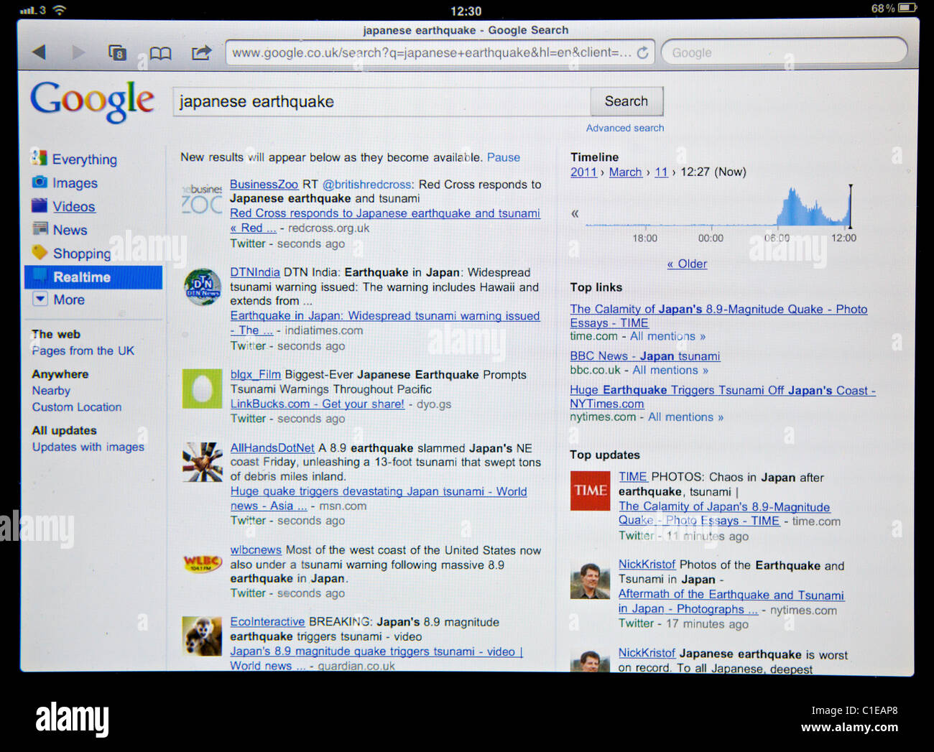Open the Safari tabs pages icon
The height and width of the screenshot is (752, 934).
coord(117,52)
